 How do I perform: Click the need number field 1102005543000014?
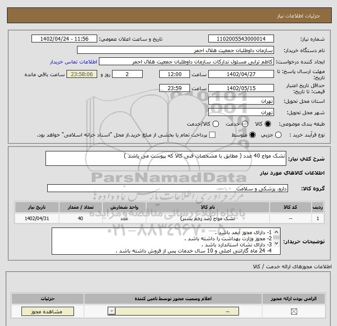coord(241,39)
